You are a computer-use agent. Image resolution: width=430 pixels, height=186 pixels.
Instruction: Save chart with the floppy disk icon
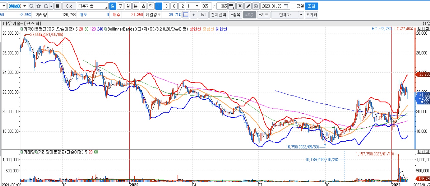coord(240,6)
